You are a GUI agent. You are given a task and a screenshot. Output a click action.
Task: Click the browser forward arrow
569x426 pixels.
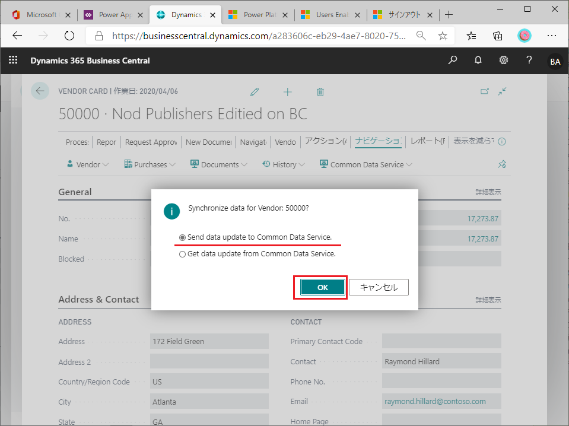43,36
